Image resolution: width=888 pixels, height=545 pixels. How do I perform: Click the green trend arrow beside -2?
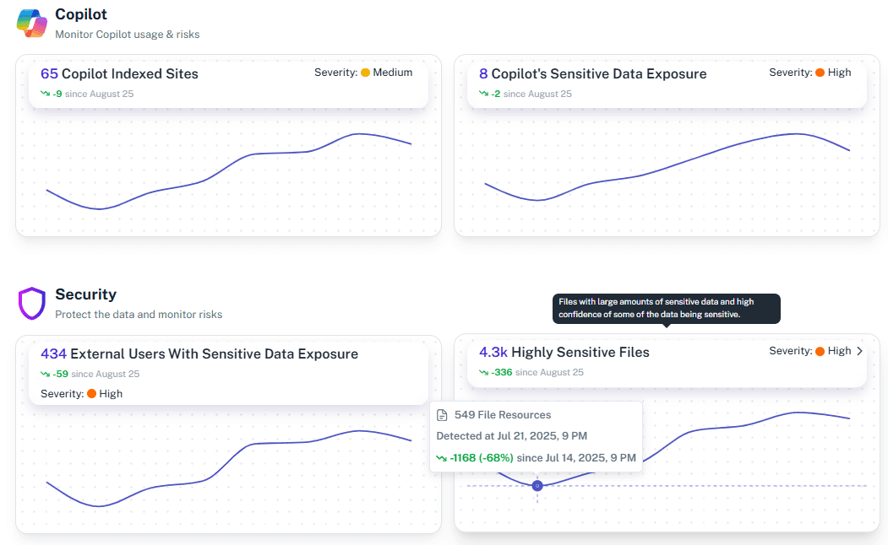[x=484, y=94]
